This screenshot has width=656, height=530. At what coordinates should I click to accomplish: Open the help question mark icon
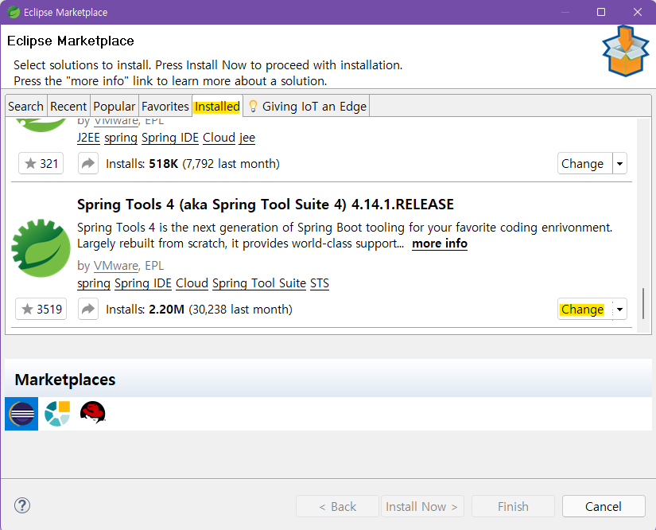22,505
